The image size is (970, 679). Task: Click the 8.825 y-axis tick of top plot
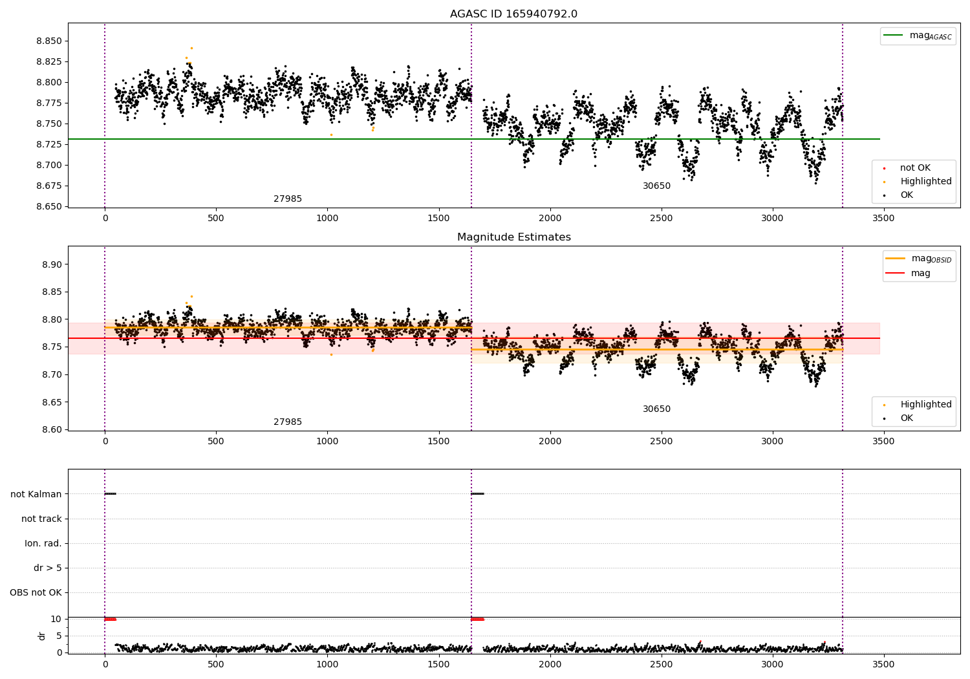[x=49, y=61]
